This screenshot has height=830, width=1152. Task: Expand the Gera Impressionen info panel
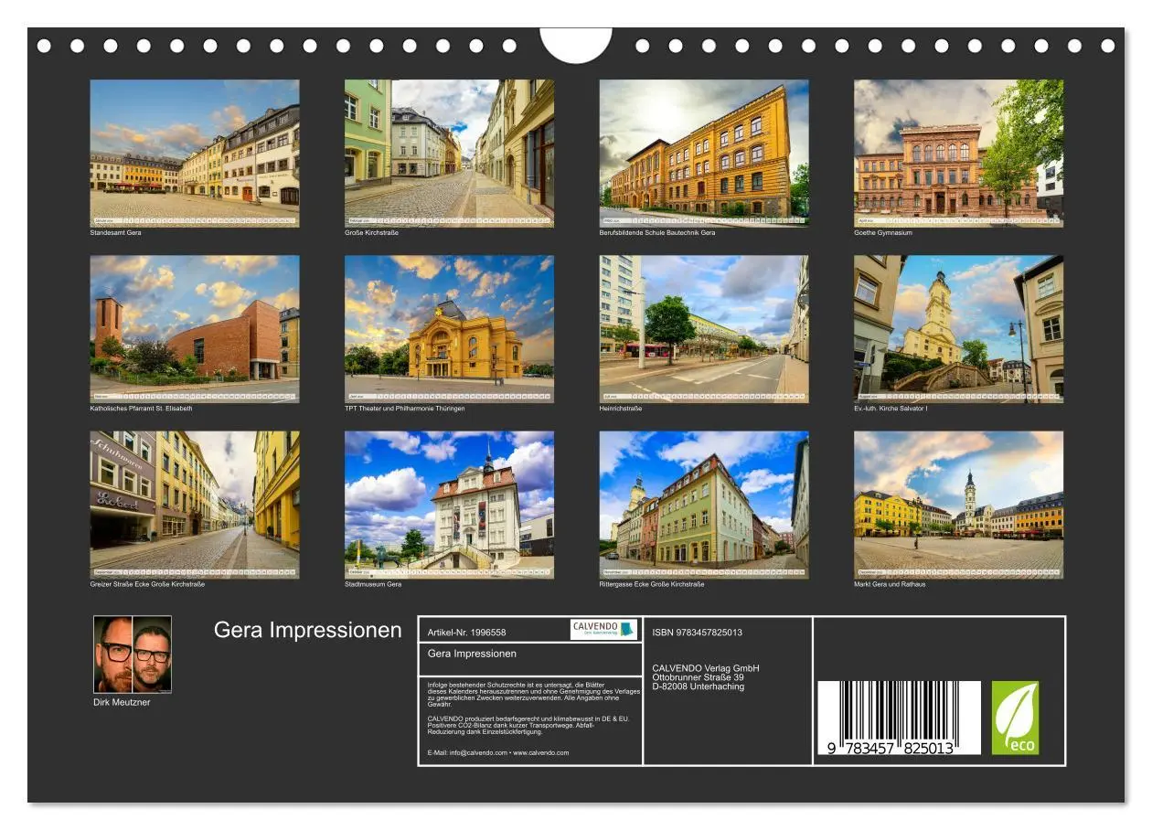click(x=472, y=653)
